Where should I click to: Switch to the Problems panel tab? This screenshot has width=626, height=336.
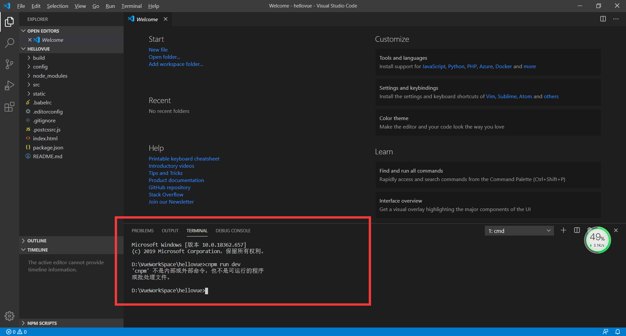click(142, 231)
